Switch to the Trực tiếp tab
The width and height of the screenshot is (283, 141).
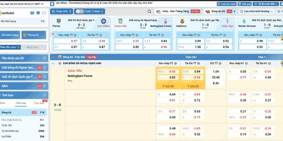tap(39, 103)
